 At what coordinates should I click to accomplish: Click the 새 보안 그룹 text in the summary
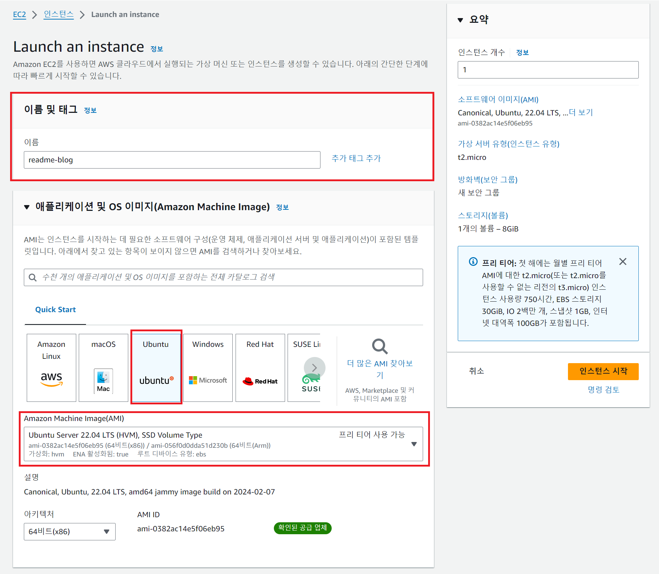point(478,193)
